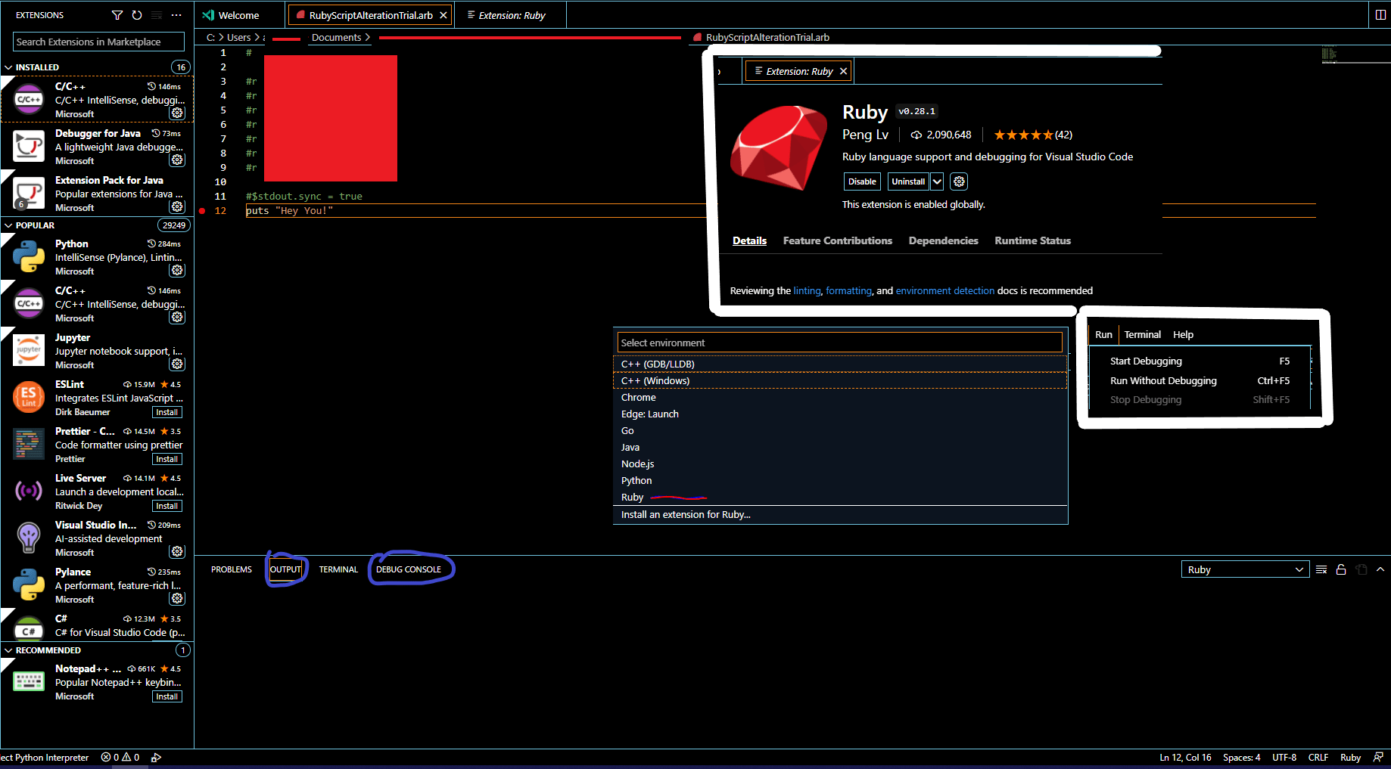
Task: Open the gear settings for Debugger for Java
Action: 177,160
